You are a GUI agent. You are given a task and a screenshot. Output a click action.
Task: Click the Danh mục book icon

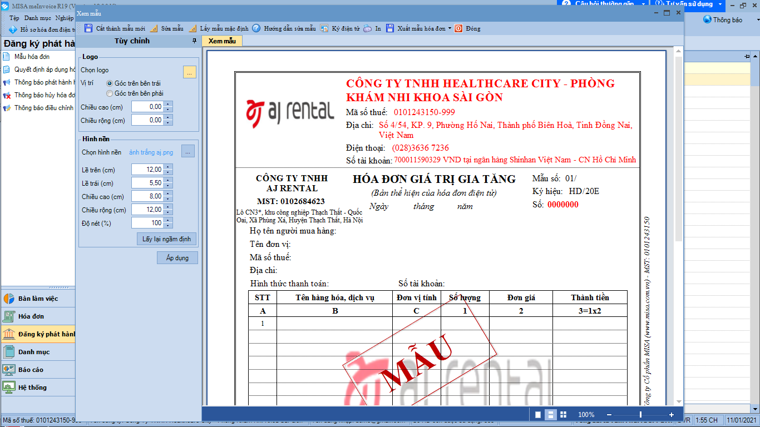[x=9, y=352]
